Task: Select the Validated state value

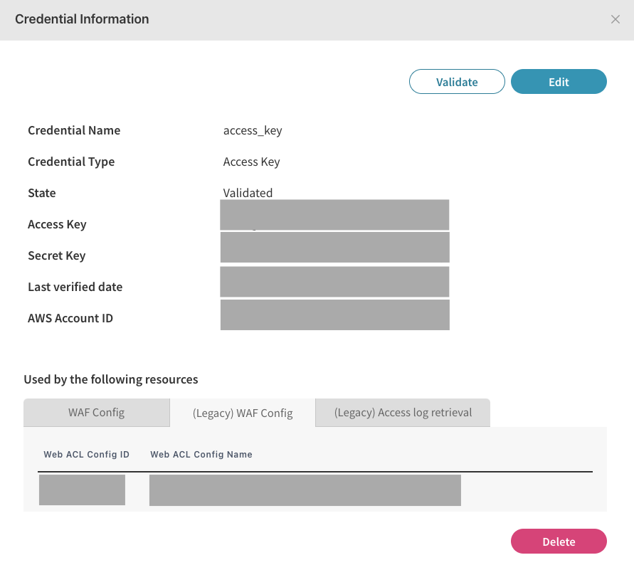Action: (248, 193)
